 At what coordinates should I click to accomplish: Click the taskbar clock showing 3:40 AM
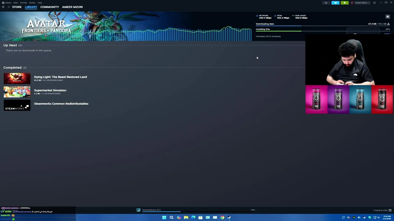point(387,218)
